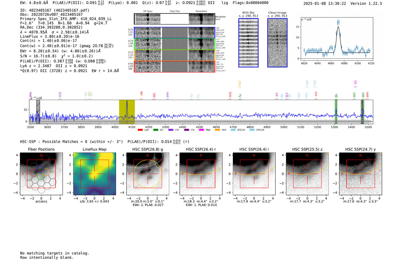
Task: Click the "Row intentionally blank." text
Action: pyautogui.click(x=47, y=258)
